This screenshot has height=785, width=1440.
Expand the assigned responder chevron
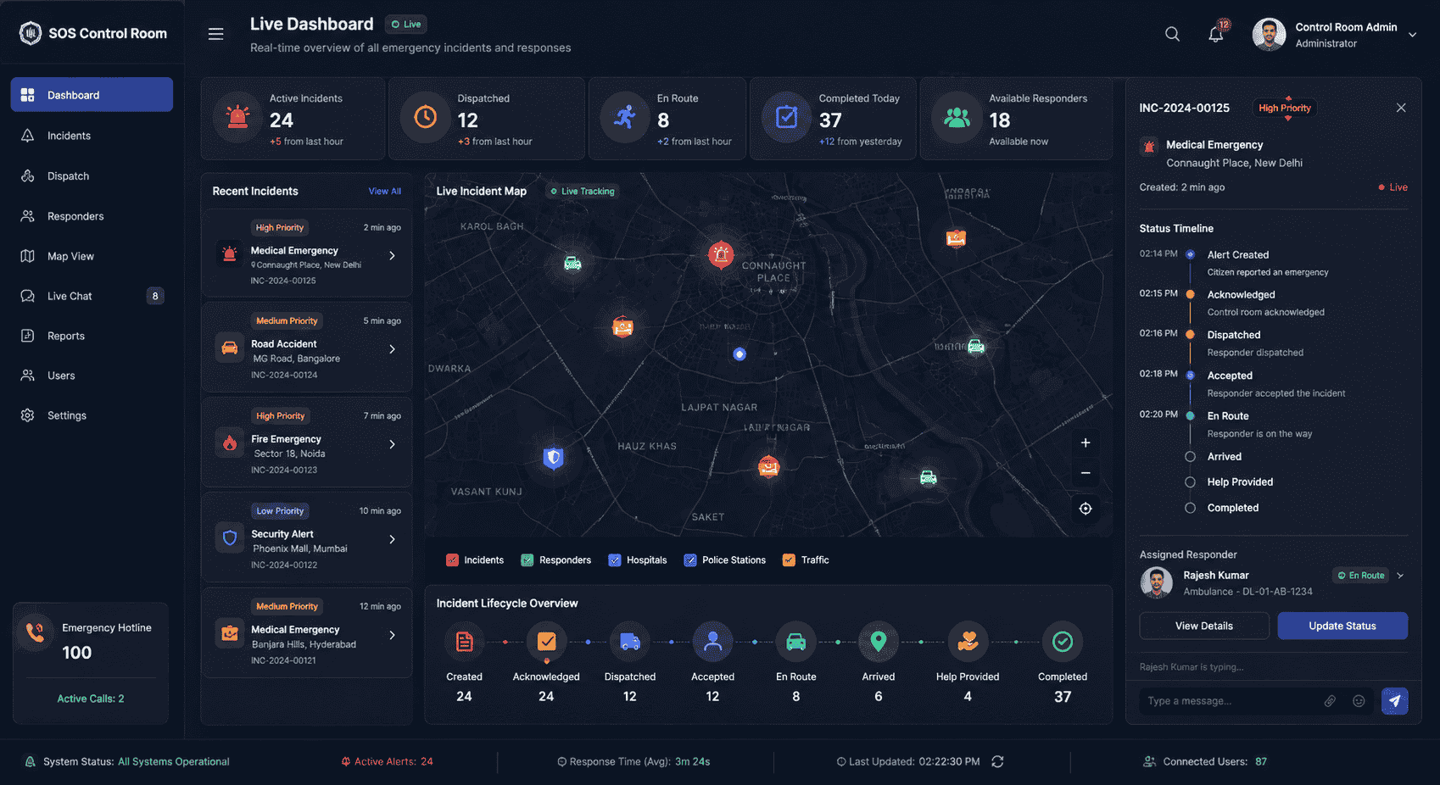point(1400,576)
